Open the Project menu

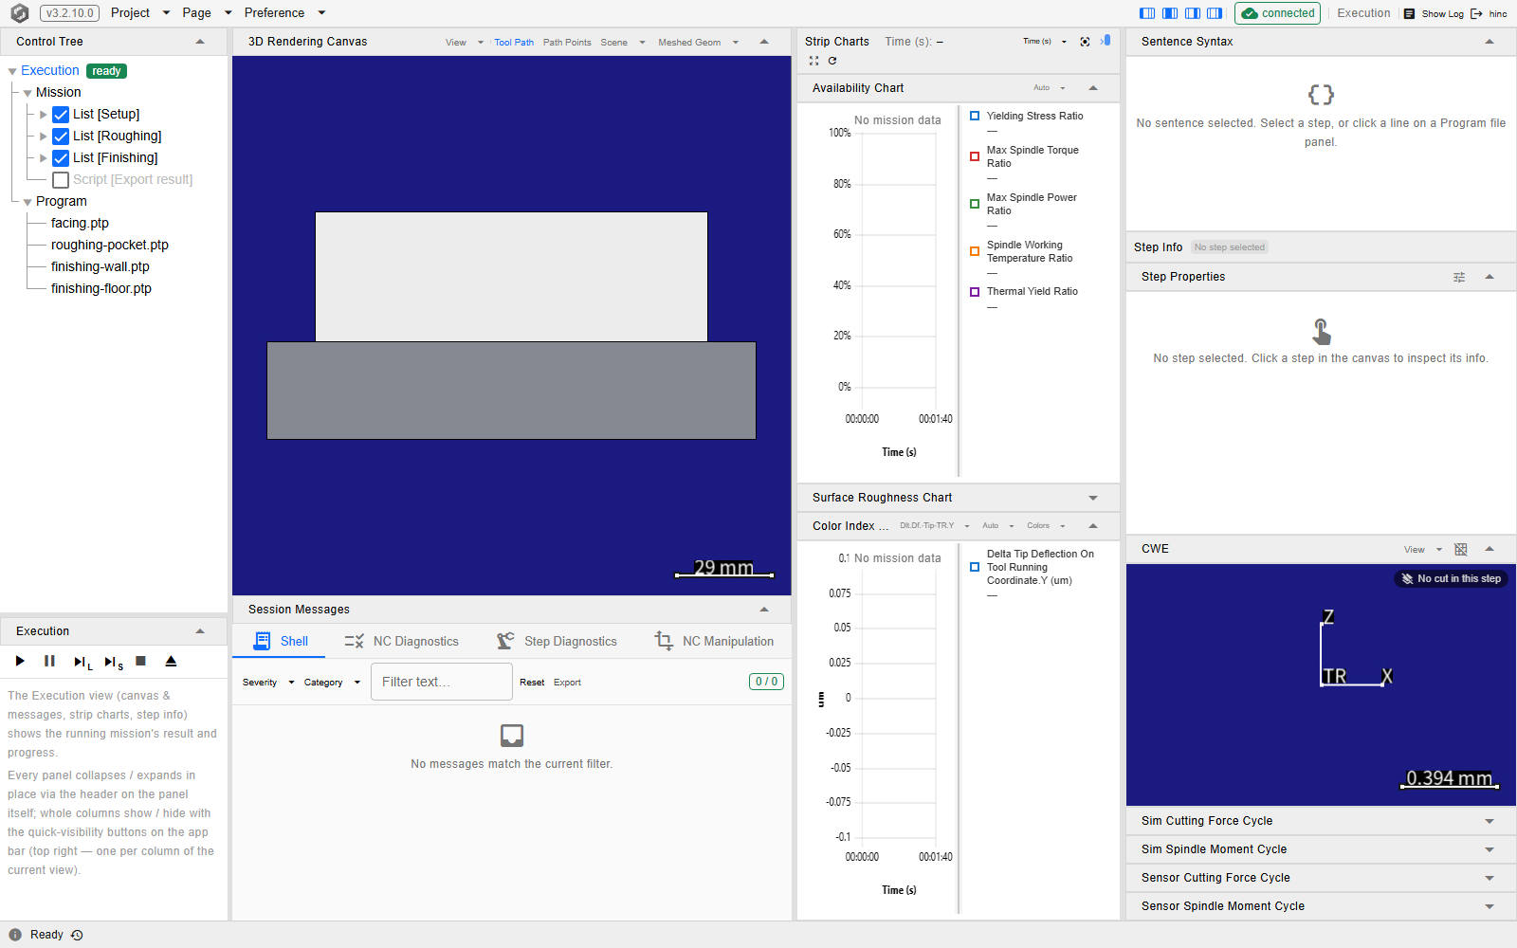click(140, 13)
